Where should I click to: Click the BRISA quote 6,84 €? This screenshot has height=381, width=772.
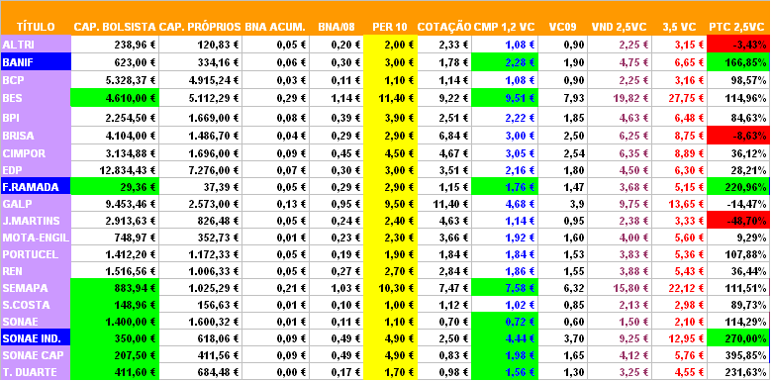pyautogui.click(x=444, y=136)
